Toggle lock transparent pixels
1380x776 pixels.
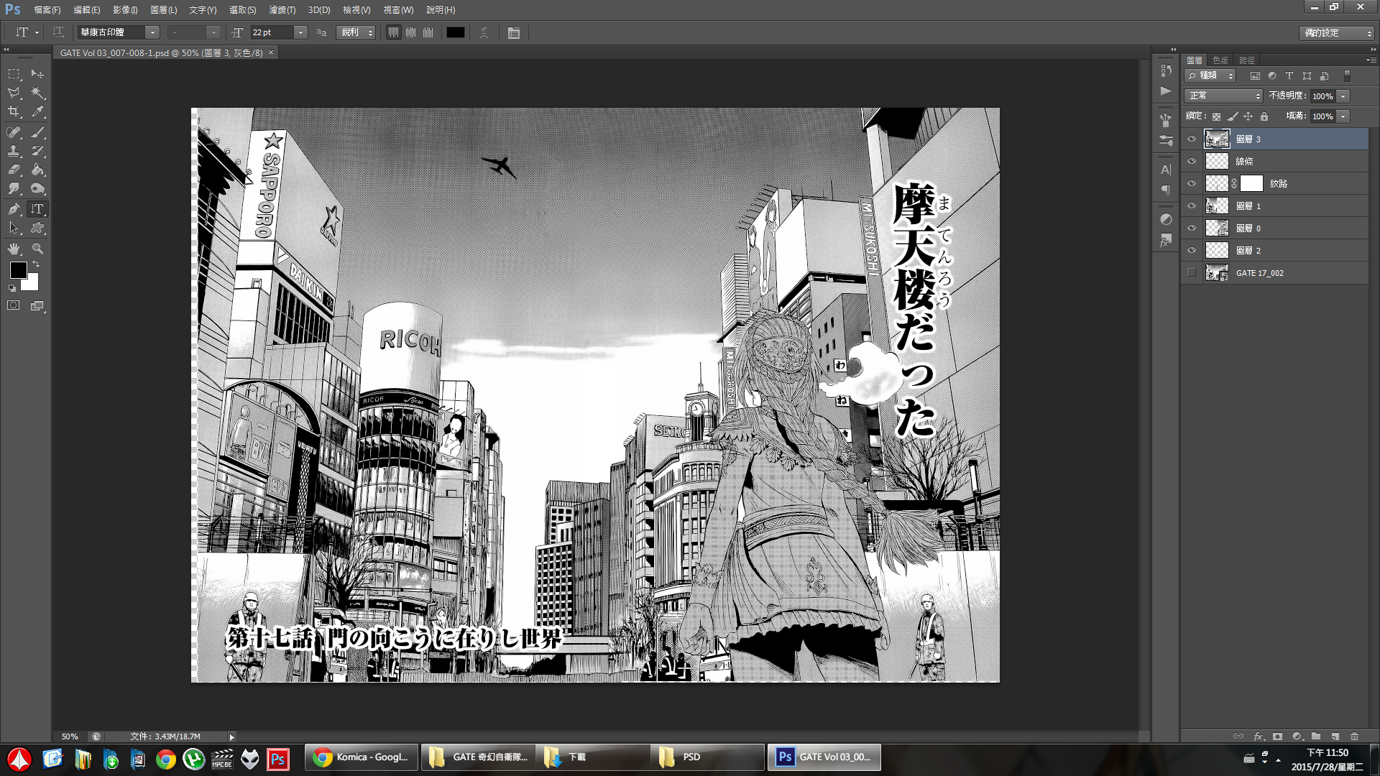pos(1216,116)
